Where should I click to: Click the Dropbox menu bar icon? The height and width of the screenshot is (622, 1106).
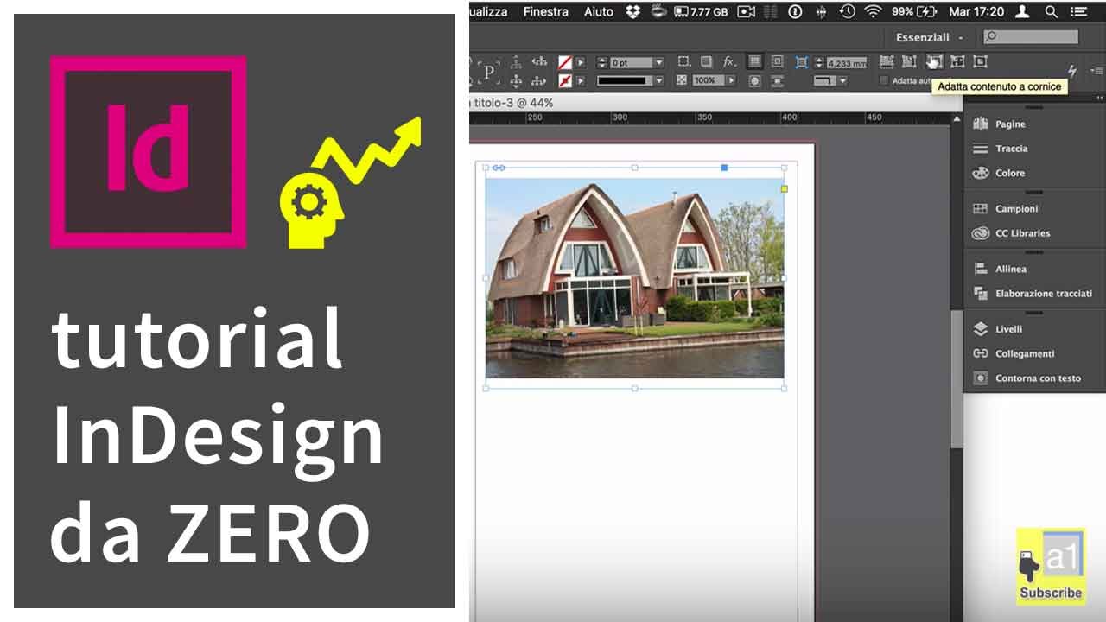click(632, 11)
